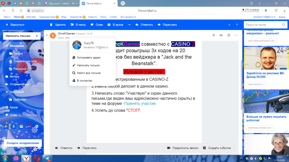This screenshot has width=289, height=162.
Task: Forward using top toolbar Переслать
Action: pyautogui.click(x=167, y=24)
